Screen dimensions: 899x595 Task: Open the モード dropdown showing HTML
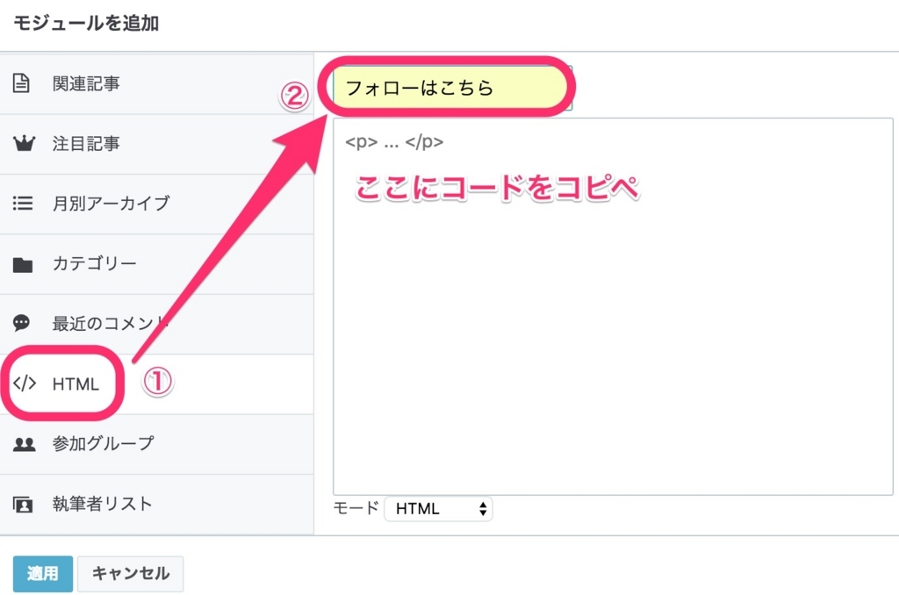tap(437, 508)
